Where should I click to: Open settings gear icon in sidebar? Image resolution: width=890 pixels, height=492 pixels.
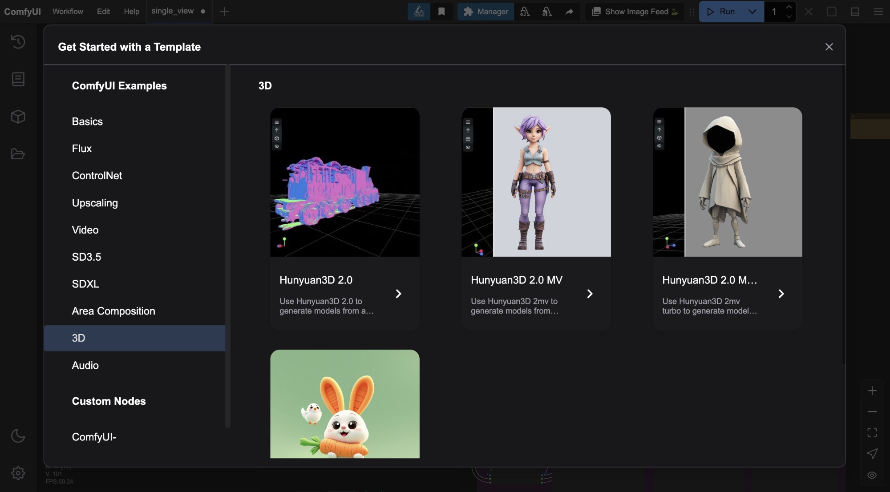coord(18,473)
